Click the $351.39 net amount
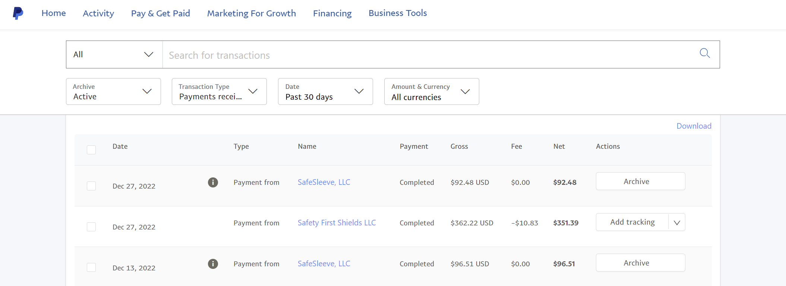The height and width of the screenshot is (286, 786). point(566,223)
